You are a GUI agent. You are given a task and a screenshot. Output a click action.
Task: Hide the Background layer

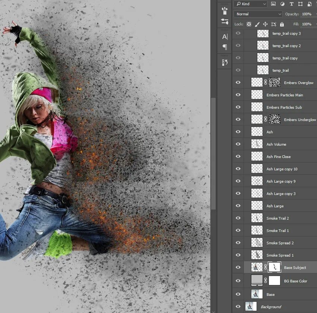238,307
